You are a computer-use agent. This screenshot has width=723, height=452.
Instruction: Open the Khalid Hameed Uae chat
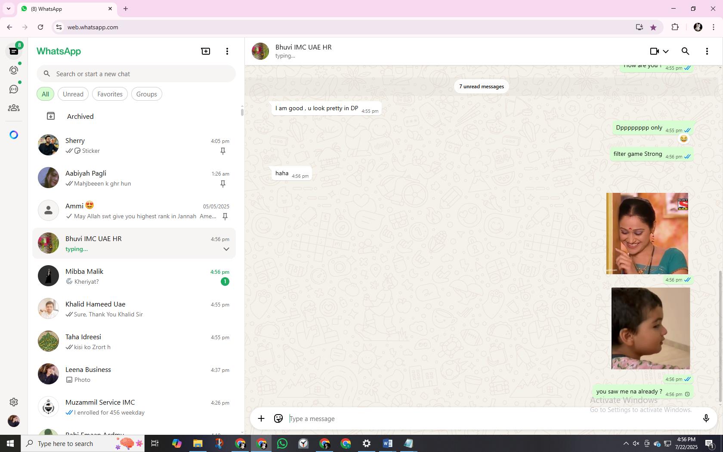pyautogui.click(x=134, y=309)
